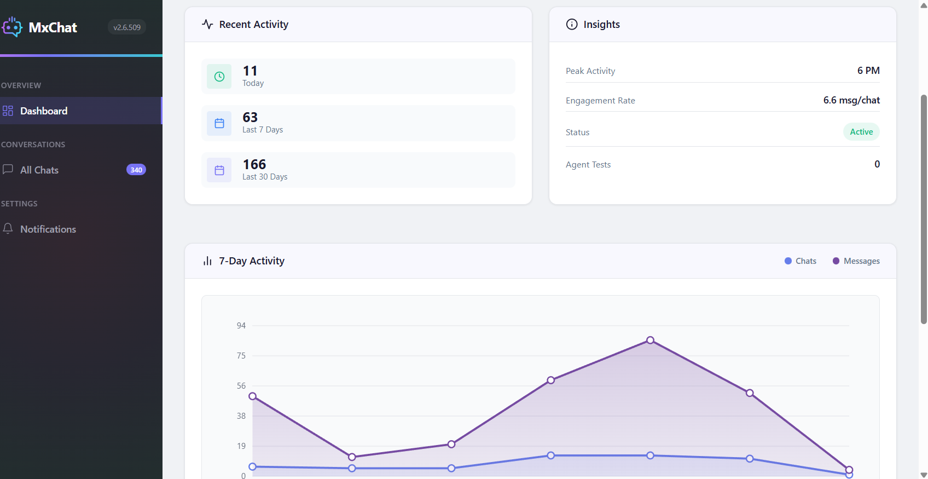
Task: Open All Chats in the sidebar
Action: (x=39, y=170)
